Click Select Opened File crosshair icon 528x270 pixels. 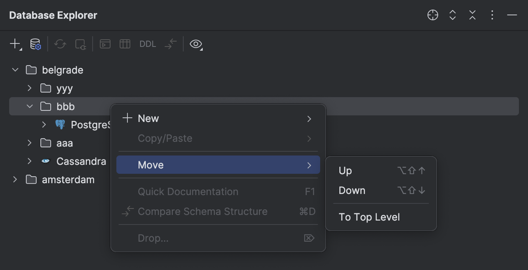coord(433,15)
